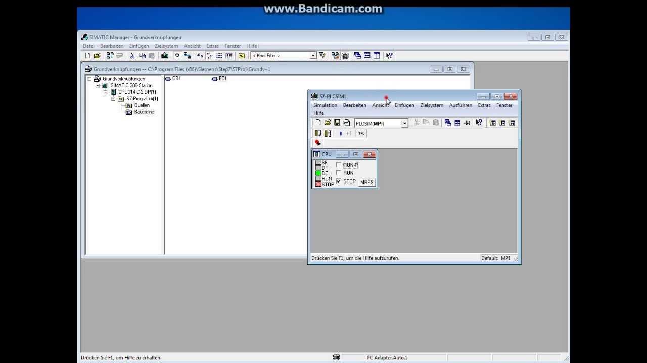The height and width of the screenshot is (363, 647).
Task: Select continuous scan mode in PLCSIM
Action: [328, 133]
